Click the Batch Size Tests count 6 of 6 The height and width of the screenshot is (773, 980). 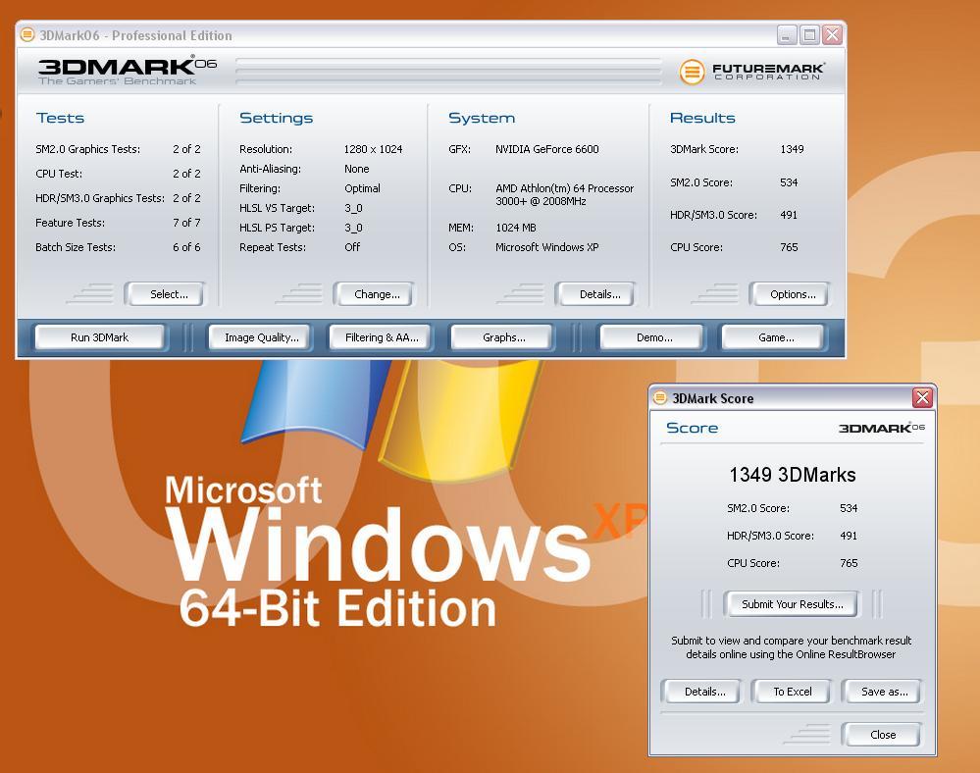click(186, 247)
